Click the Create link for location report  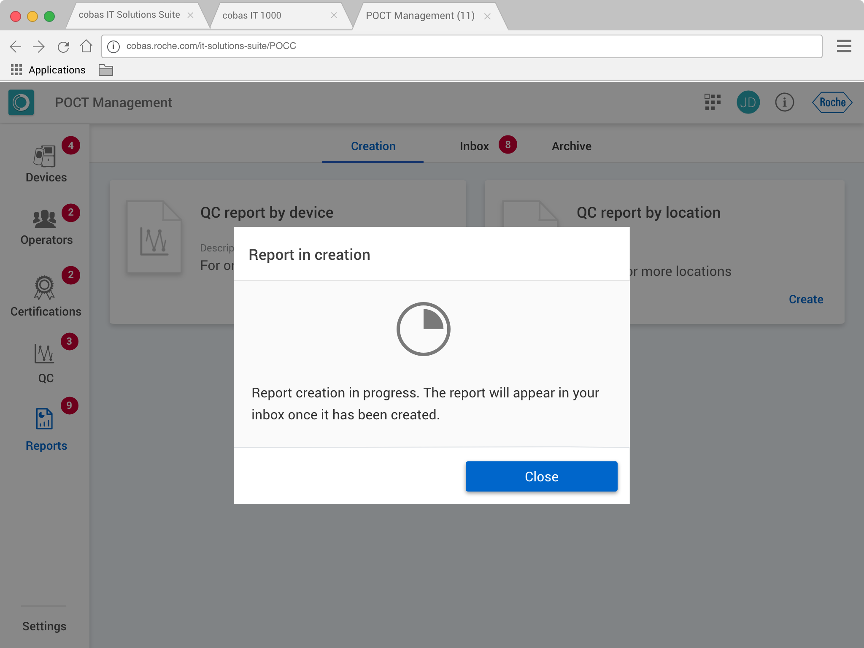pos(806,299)
